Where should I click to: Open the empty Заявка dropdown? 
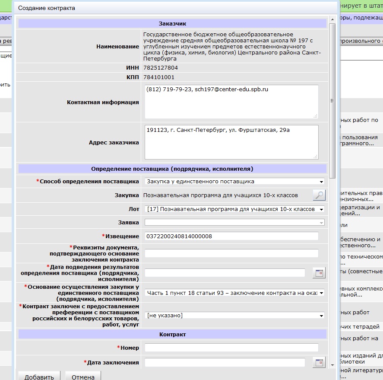(234, 222)
